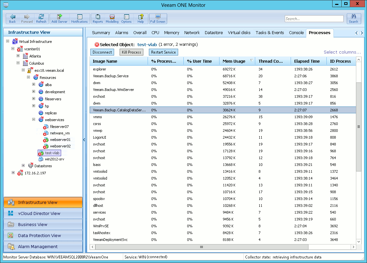Open the Options dialog

coord(126,19)
